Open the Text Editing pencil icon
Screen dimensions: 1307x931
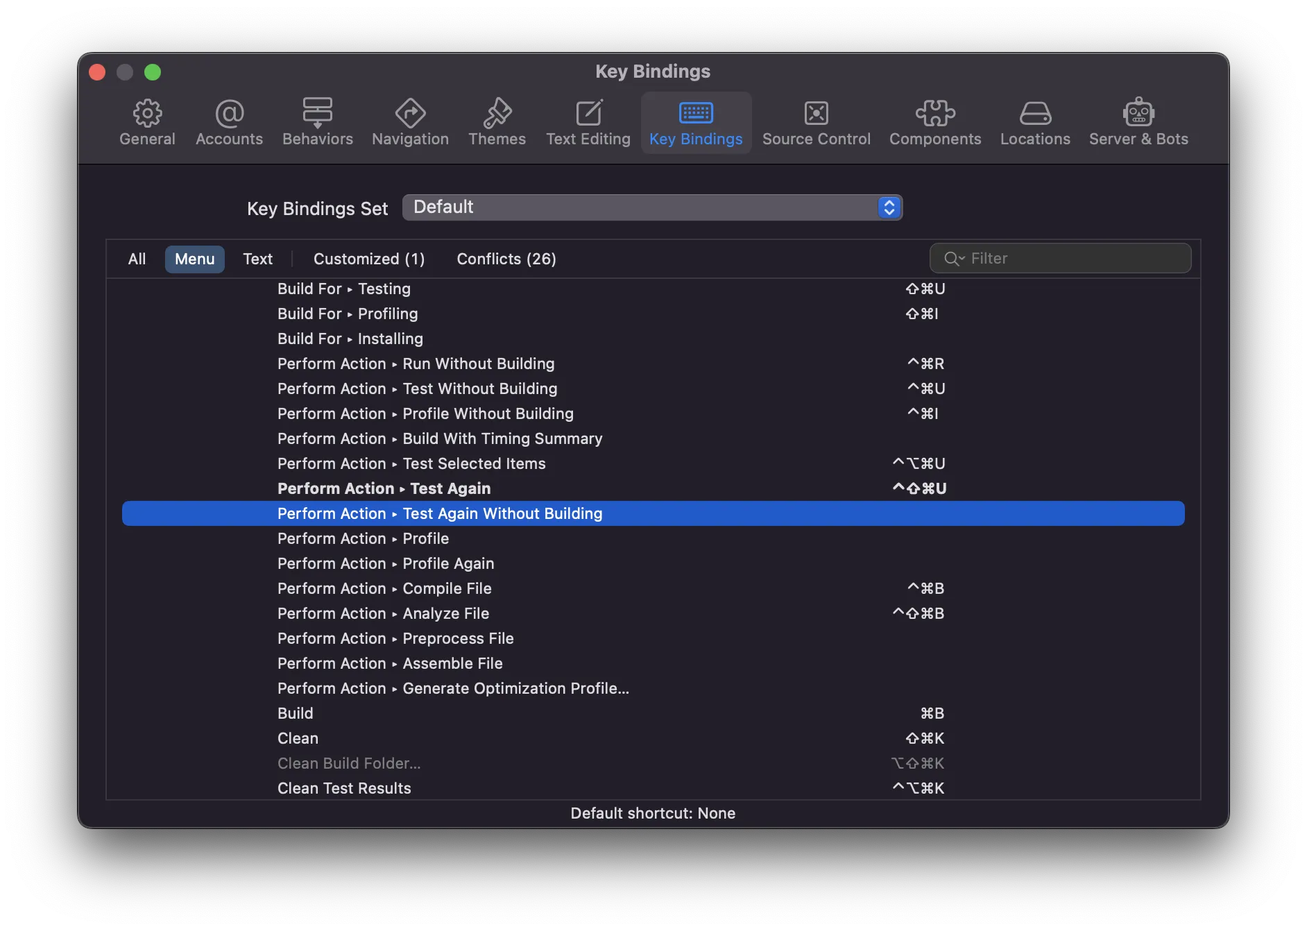pyautogui.click(x=588, y=113)
